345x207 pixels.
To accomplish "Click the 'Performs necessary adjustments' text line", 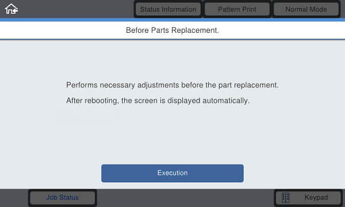I will click(172, 85).
